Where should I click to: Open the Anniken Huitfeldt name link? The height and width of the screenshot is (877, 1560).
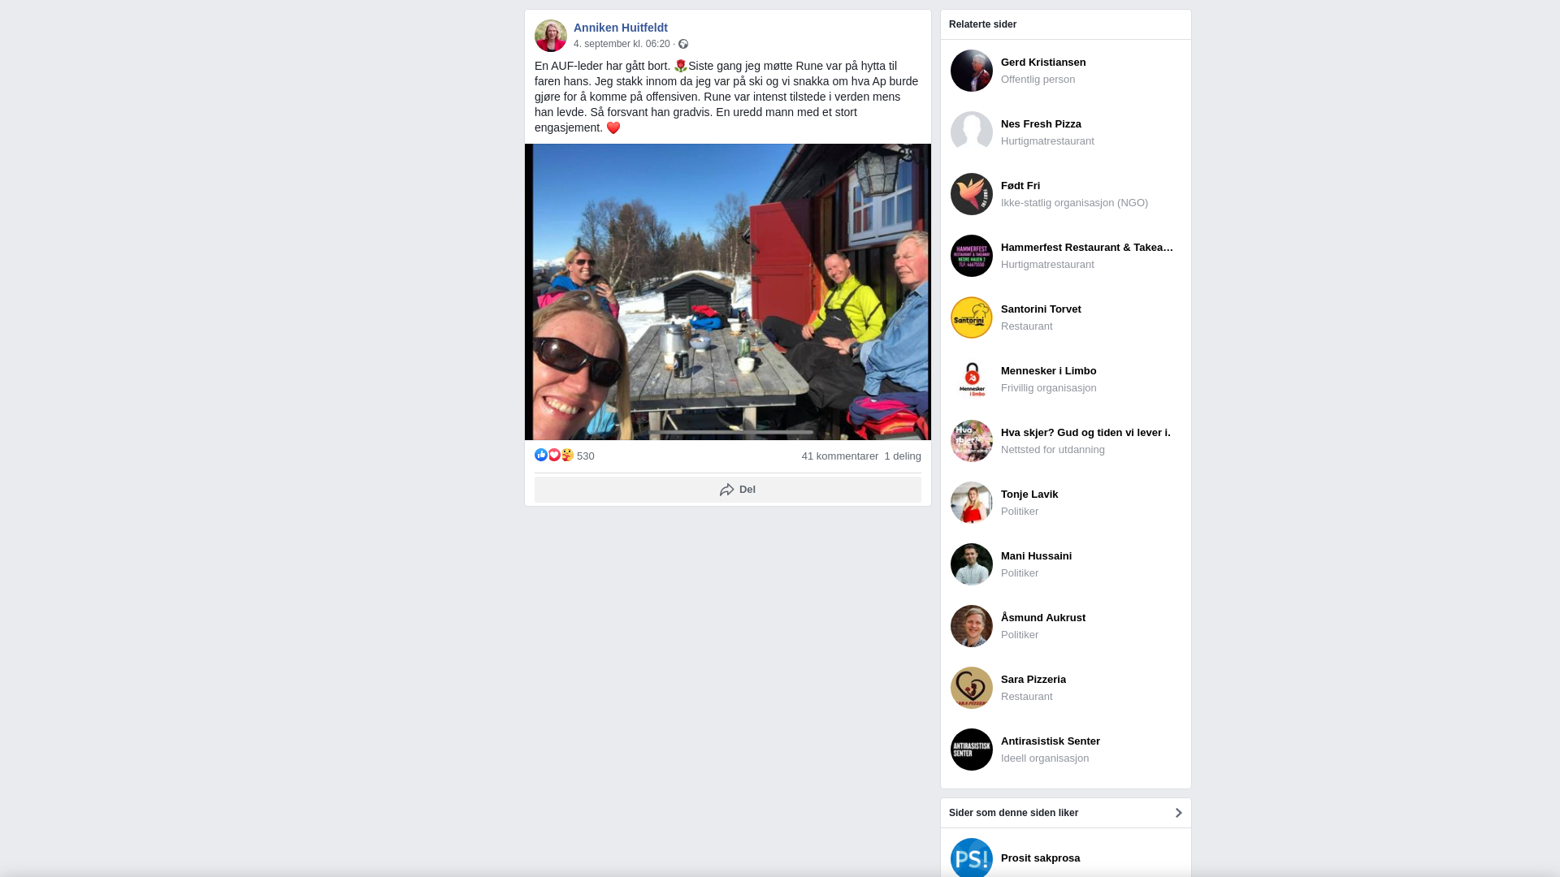tap(621, 28)
